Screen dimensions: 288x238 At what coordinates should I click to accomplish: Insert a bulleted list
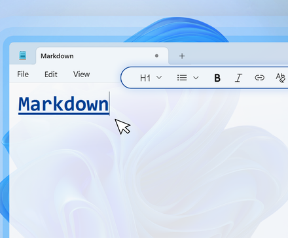pyautogui.click(x=182, y=78)
